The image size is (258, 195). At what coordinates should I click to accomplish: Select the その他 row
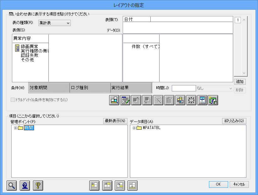[27, 60]
